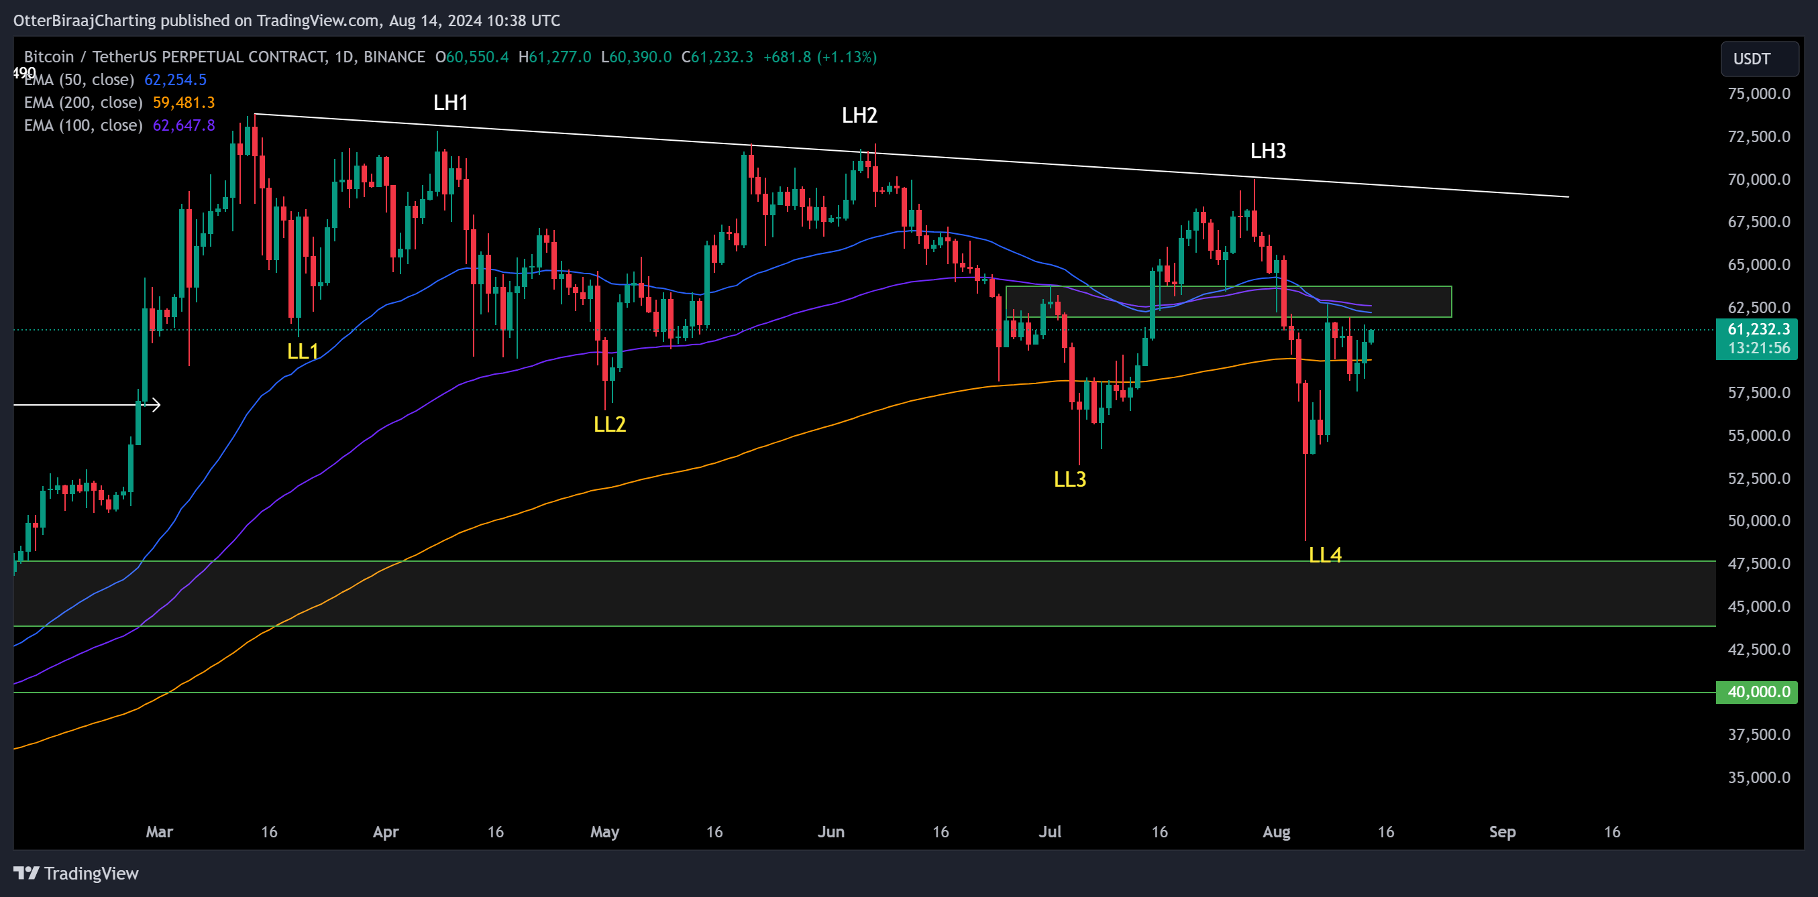Click the green 40,000.0 price tag
Viewport: 1818px width, 897px height.
pos(1756,692)
